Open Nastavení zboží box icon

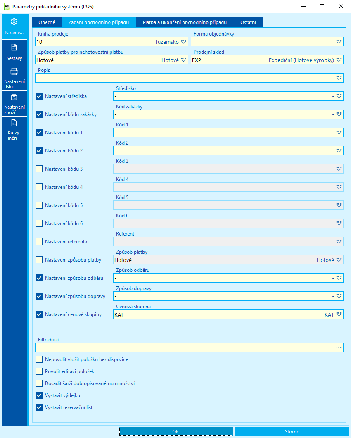pyautogui.click(x=14, y=97)
